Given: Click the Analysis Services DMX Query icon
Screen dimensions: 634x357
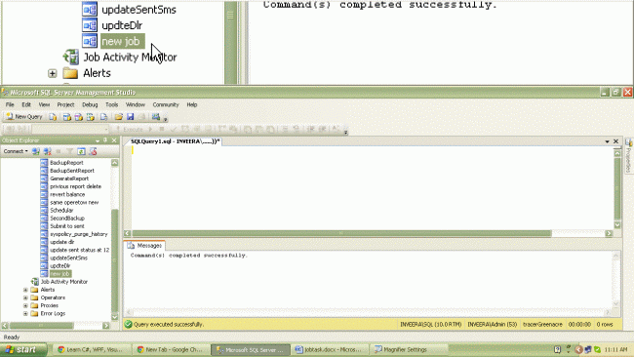Looking at the screenshot, I should point(79,117).
